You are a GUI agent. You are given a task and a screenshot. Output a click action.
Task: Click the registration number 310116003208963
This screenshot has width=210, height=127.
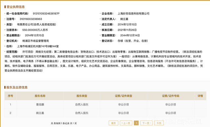[31, 19]
